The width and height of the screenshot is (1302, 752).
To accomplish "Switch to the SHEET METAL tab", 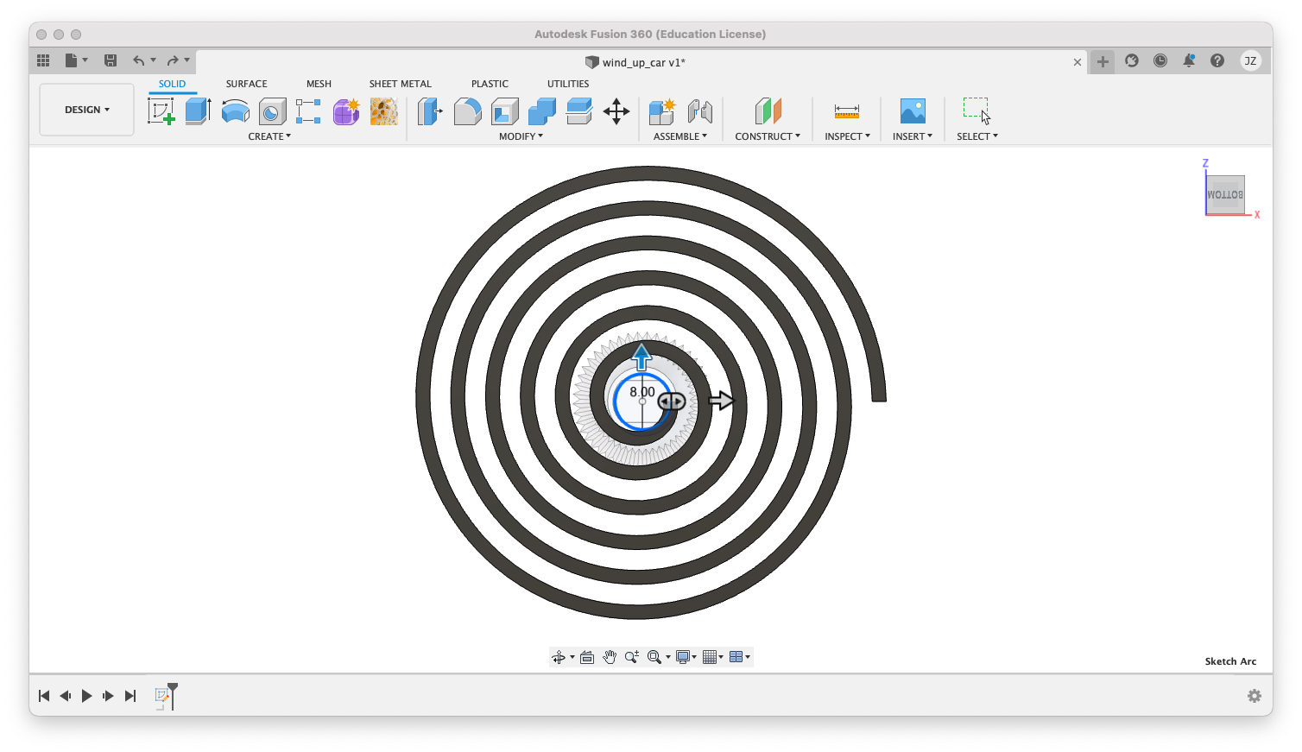I will [x=400, y=84].
